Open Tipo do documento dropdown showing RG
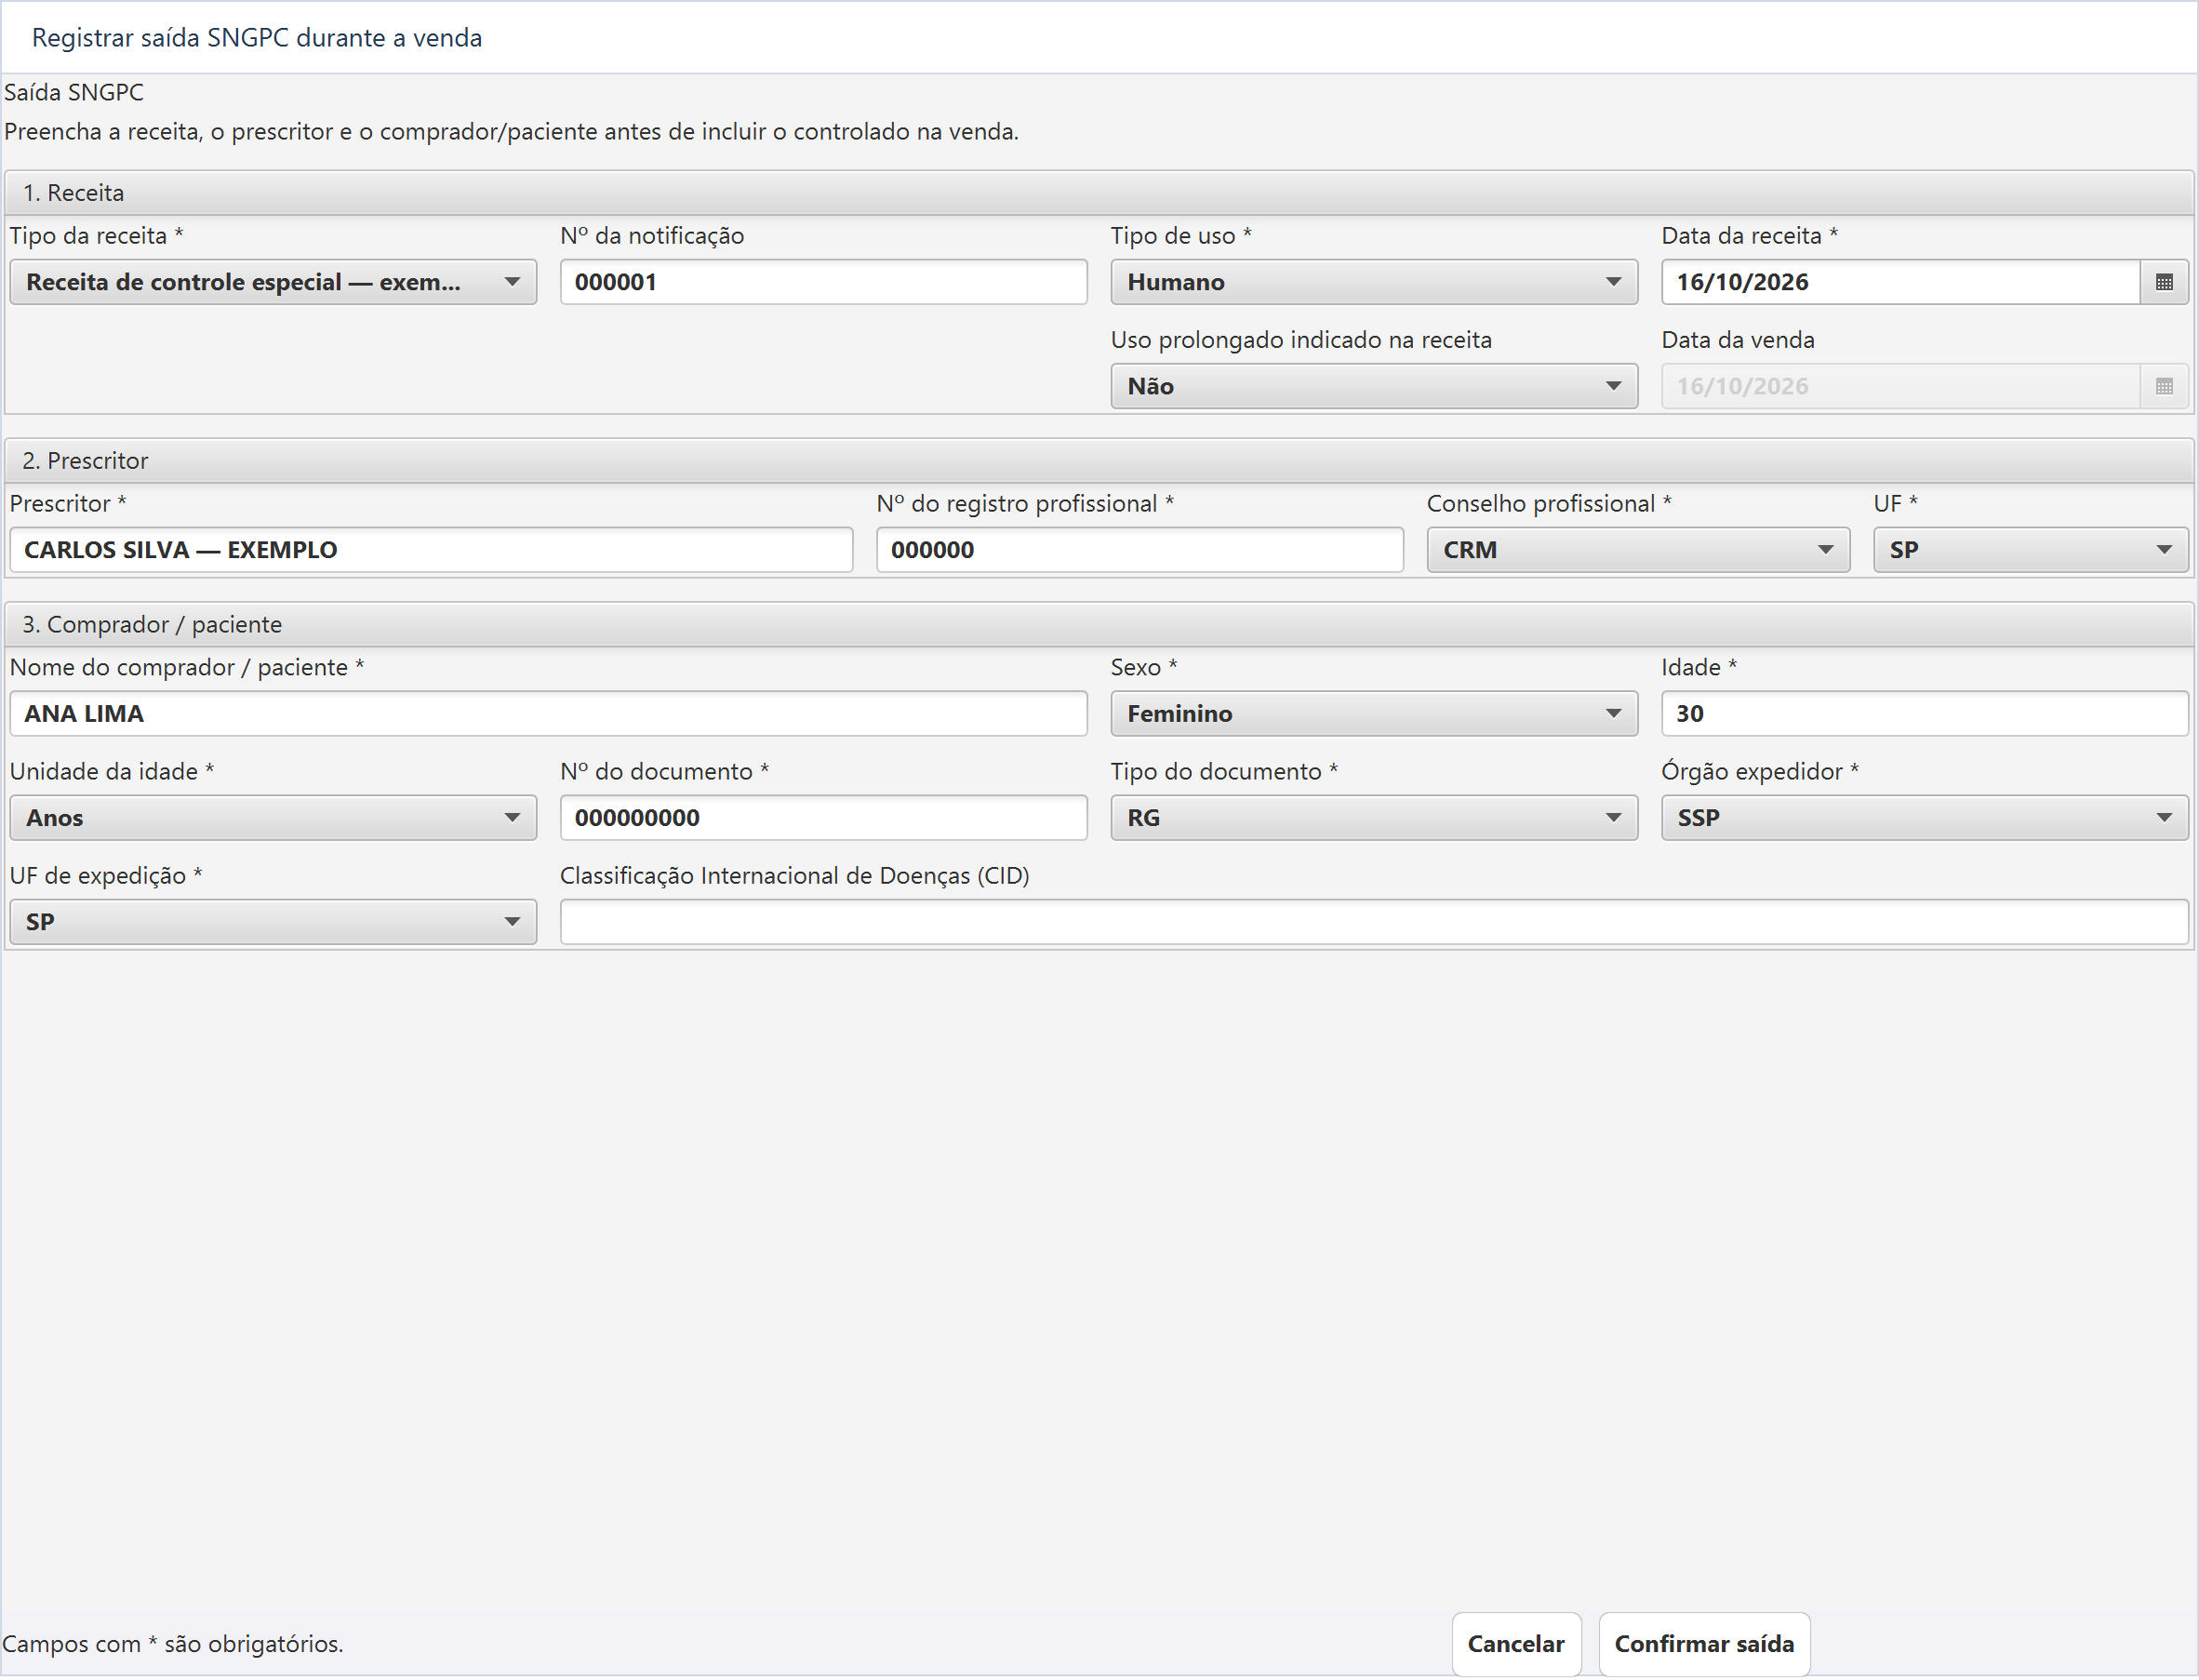The image size is (2199, 1680). (1373, 818)
